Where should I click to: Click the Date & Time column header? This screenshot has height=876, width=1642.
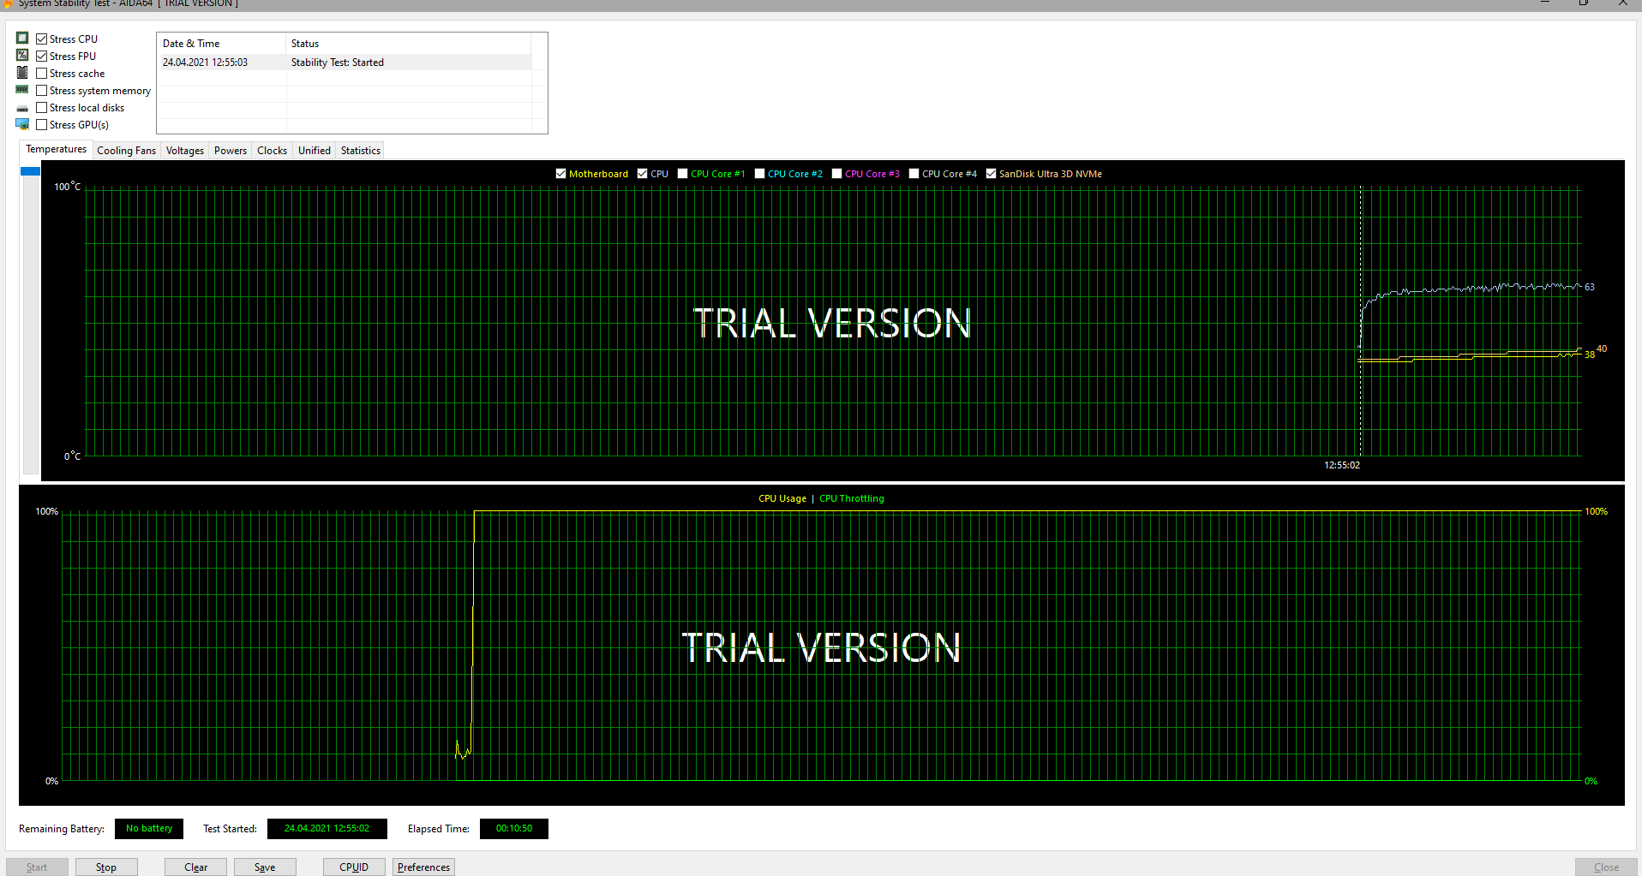(221, 44)
